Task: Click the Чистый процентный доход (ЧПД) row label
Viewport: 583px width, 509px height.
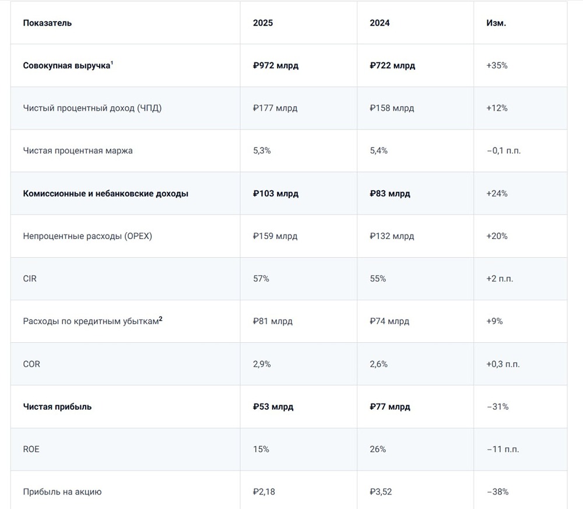Action: (x=92, y=108)
